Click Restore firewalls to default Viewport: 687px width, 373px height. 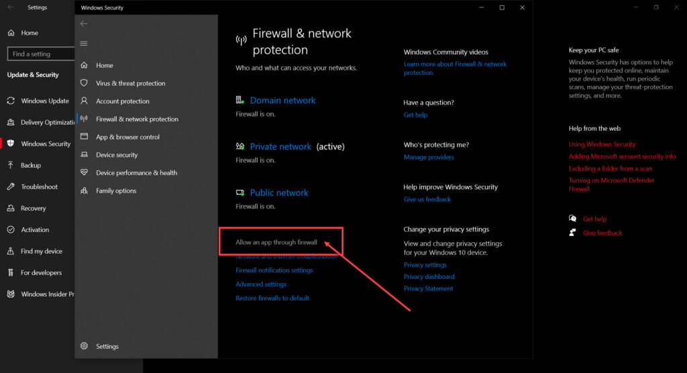(272, 298)
